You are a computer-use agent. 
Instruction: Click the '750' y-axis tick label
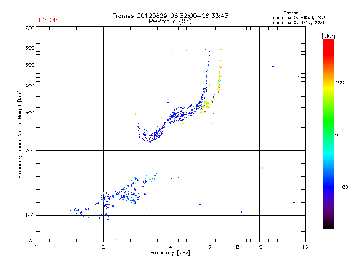(30, 28)
